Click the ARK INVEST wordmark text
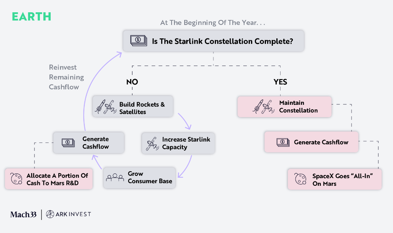 [x=73, y=214]
